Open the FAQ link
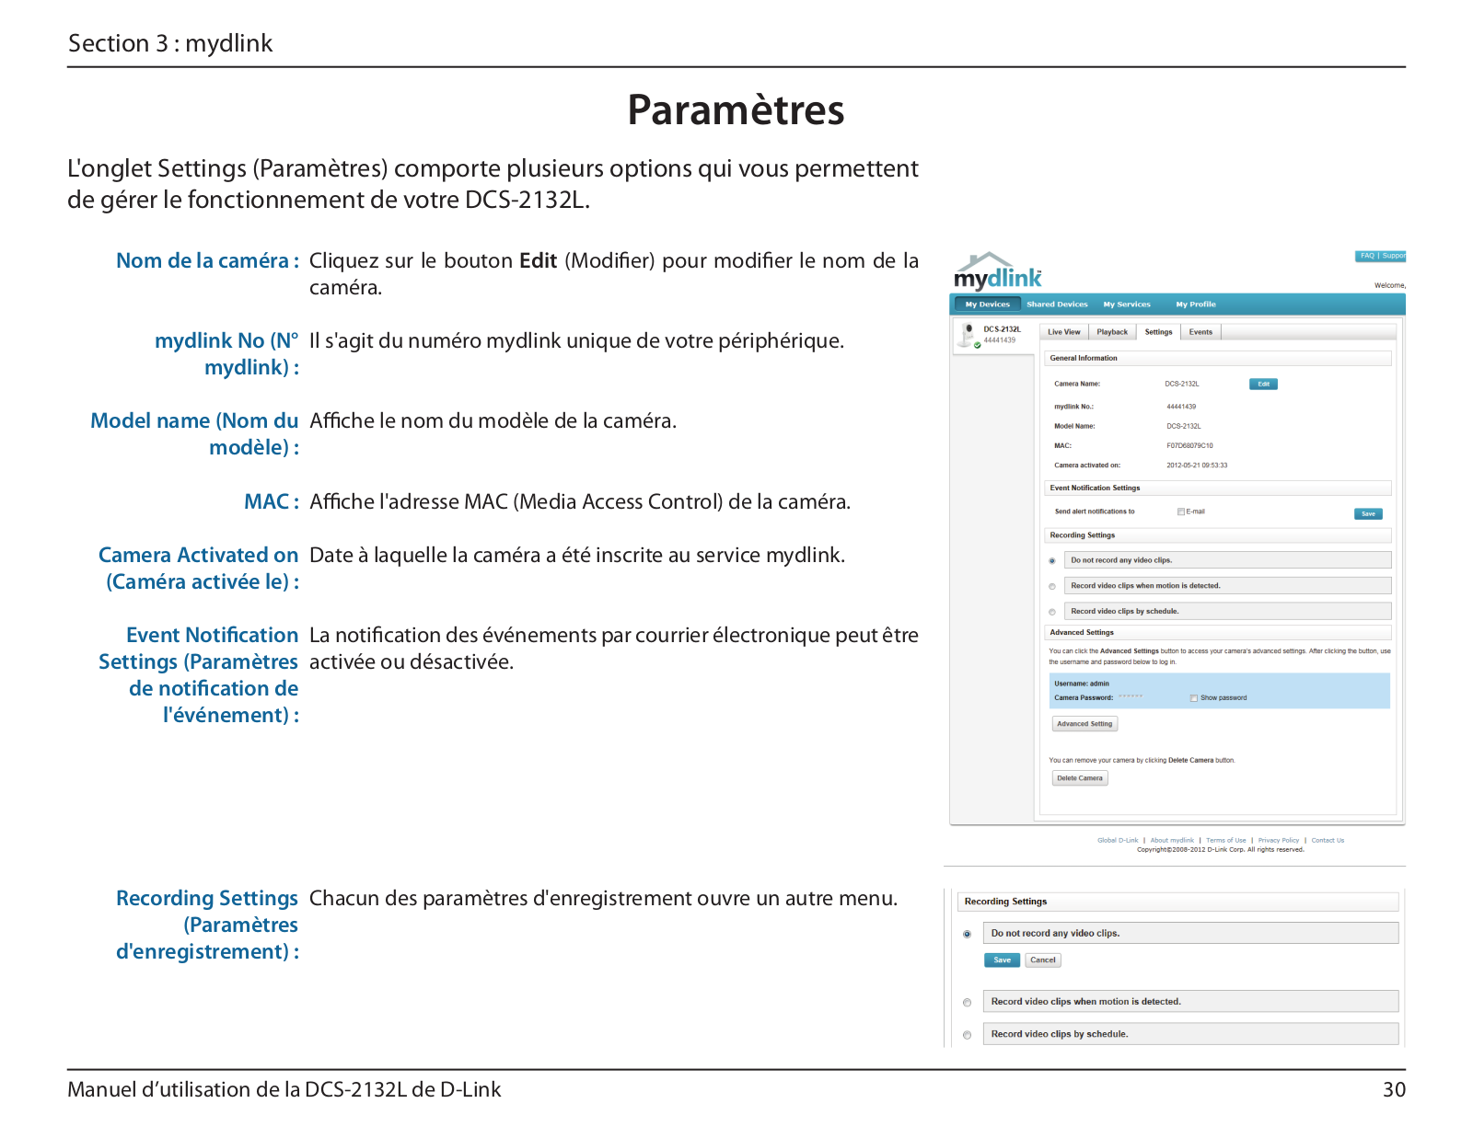 pyautogui.click(x=1367, y=256)
